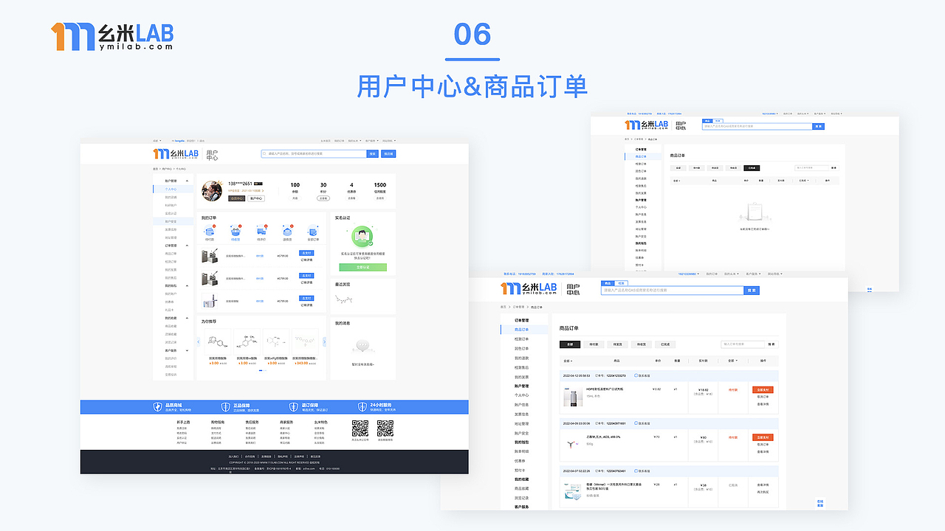945x531 pixels.
Task: Click the green 实名认证 illustration icon
Action: click(x=362, y=237)
